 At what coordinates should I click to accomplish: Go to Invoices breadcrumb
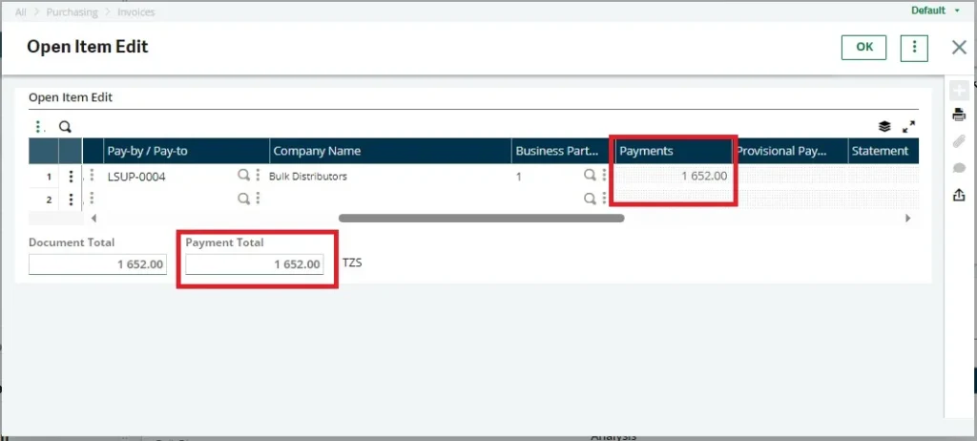(137, 12)
